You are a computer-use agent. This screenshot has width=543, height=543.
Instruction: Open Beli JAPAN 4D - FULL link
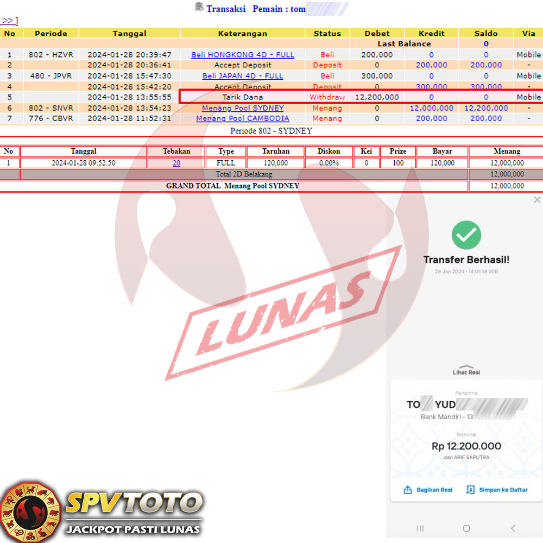point(243,76)
